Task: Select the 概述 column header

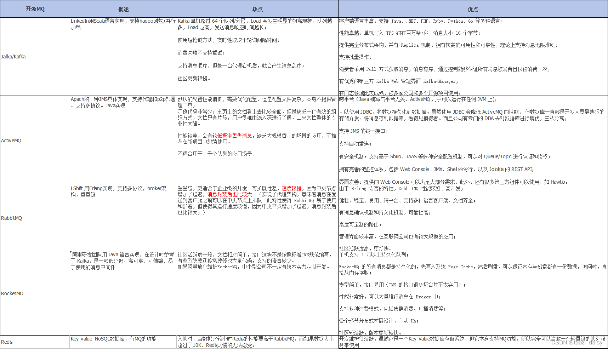Action: point(123,9)
